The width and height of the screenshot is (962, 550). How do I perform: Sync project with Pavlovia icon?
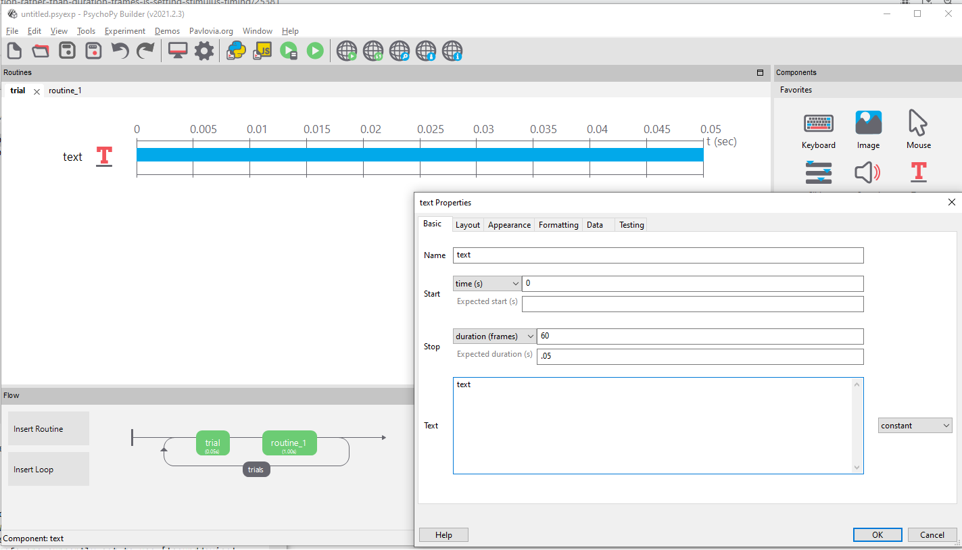tap(373, 51)
